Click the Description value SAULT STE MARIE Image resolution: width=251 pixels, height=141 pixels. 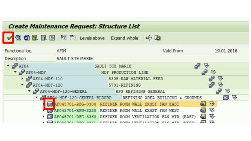(75, 58)
